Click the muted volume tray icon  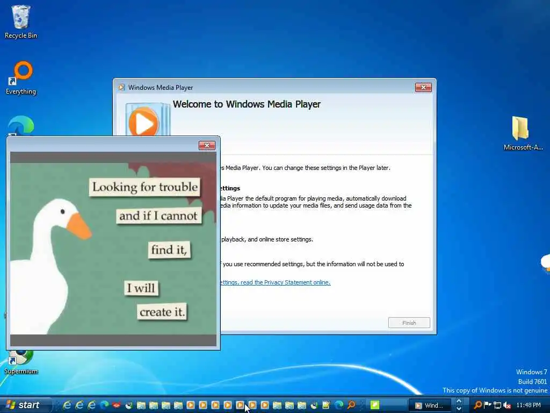pyautogui.click(x=507, y=405)
